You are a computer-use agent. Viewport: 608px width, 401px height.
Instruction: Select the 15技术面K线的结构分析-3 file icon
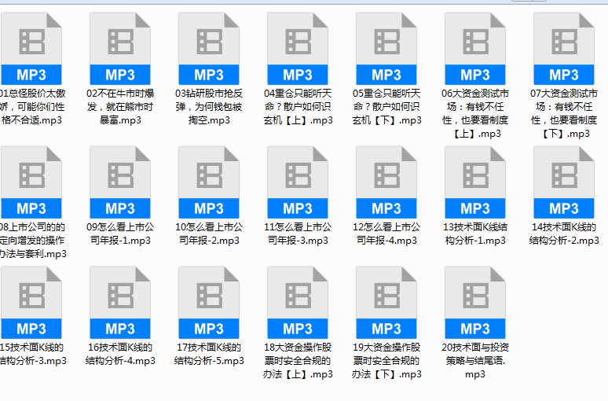(31, 303)
